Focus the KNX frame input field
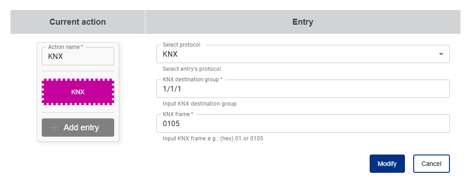Screen dimensions: 471x192 coord(303,123)
